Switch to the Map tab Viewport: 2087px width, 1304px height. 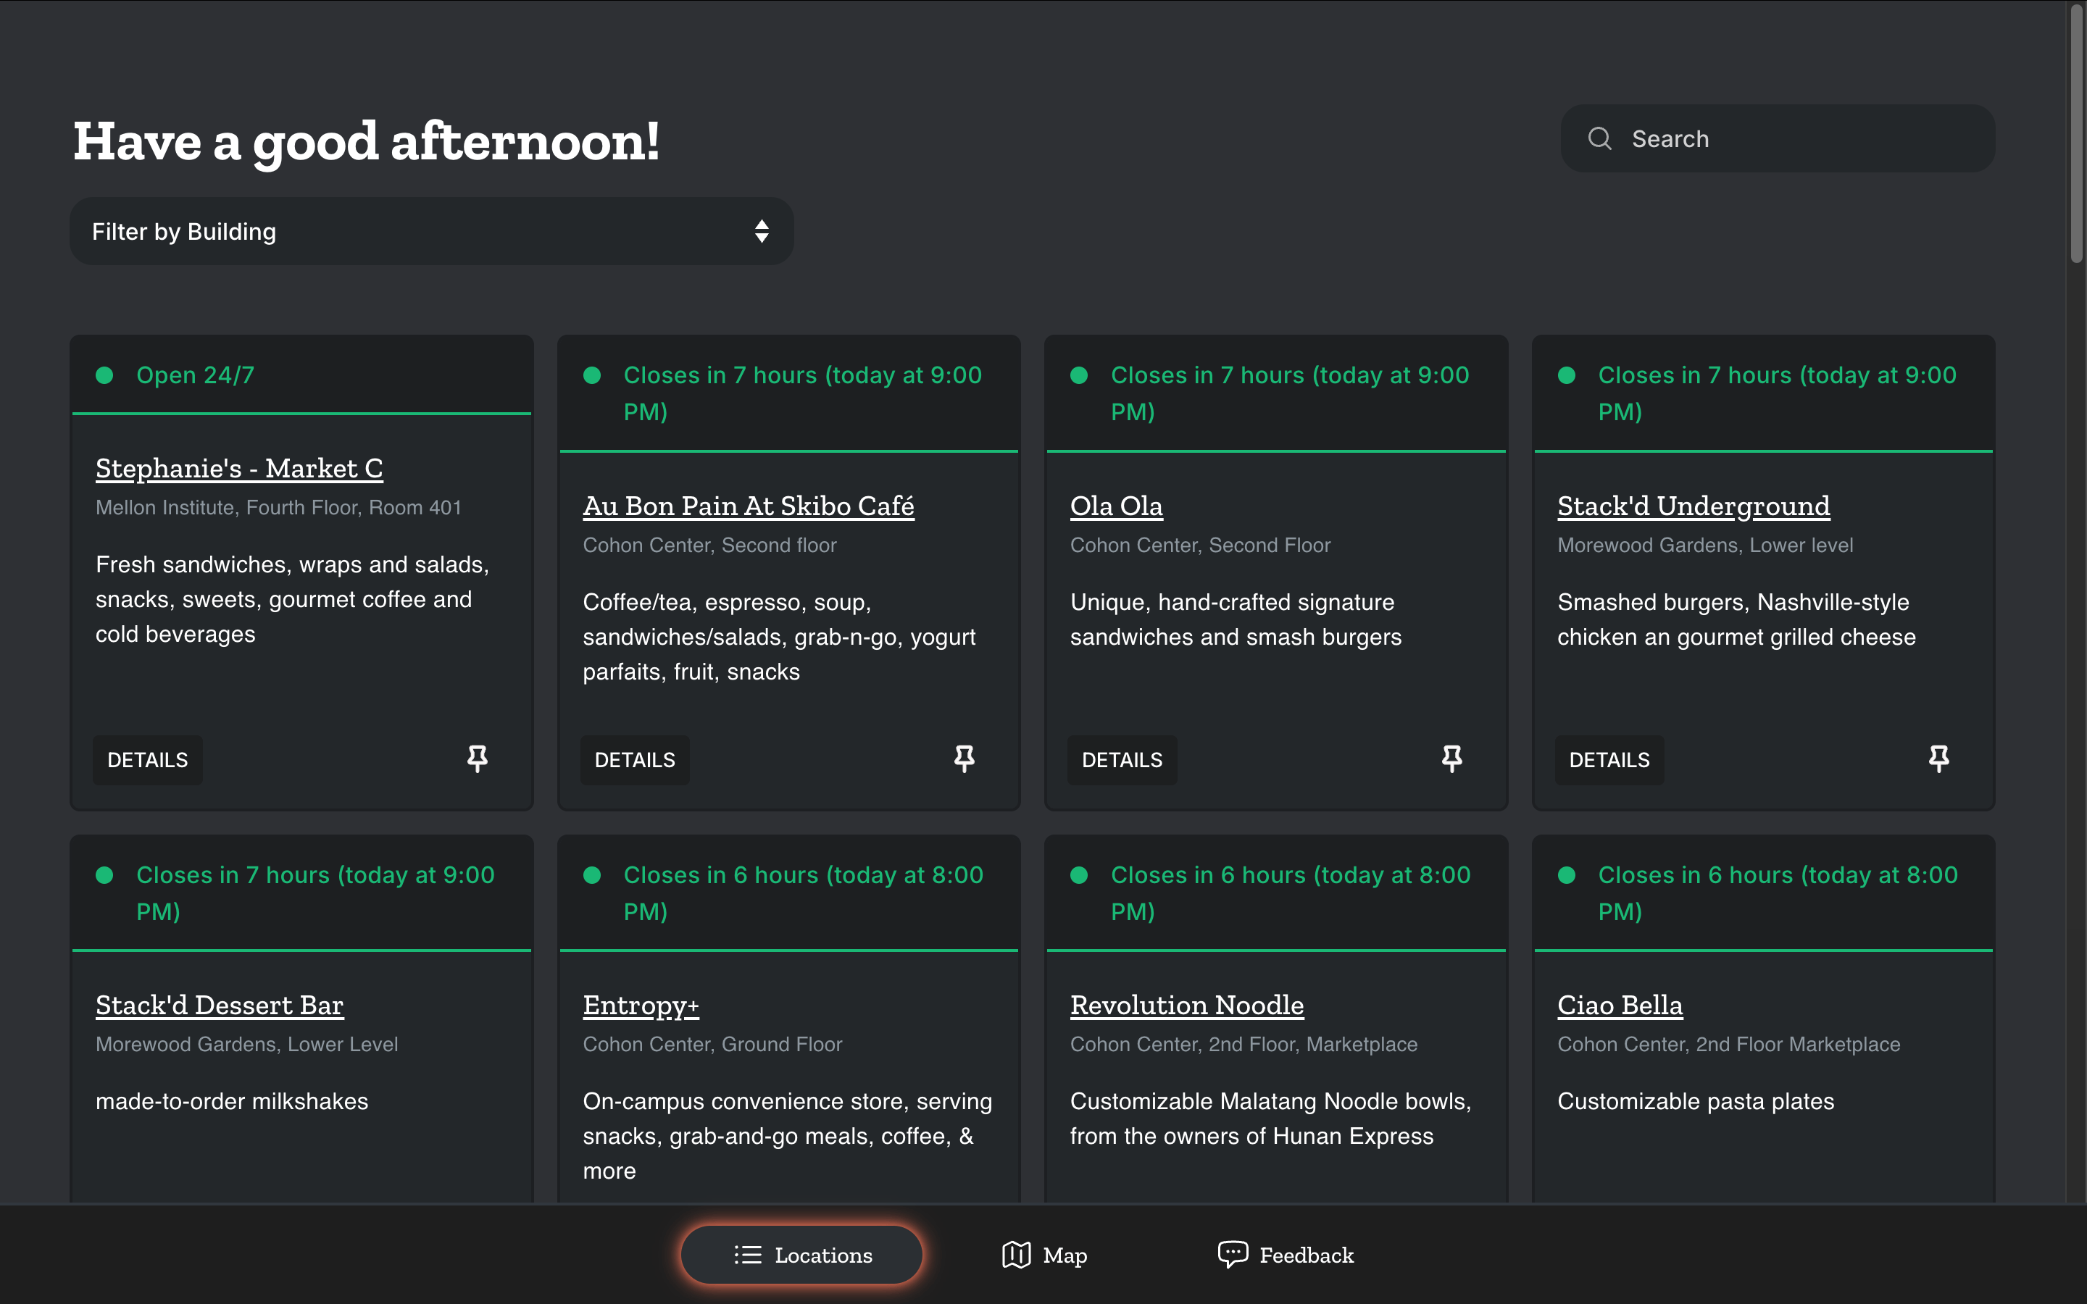[x=1065, y=1255]
